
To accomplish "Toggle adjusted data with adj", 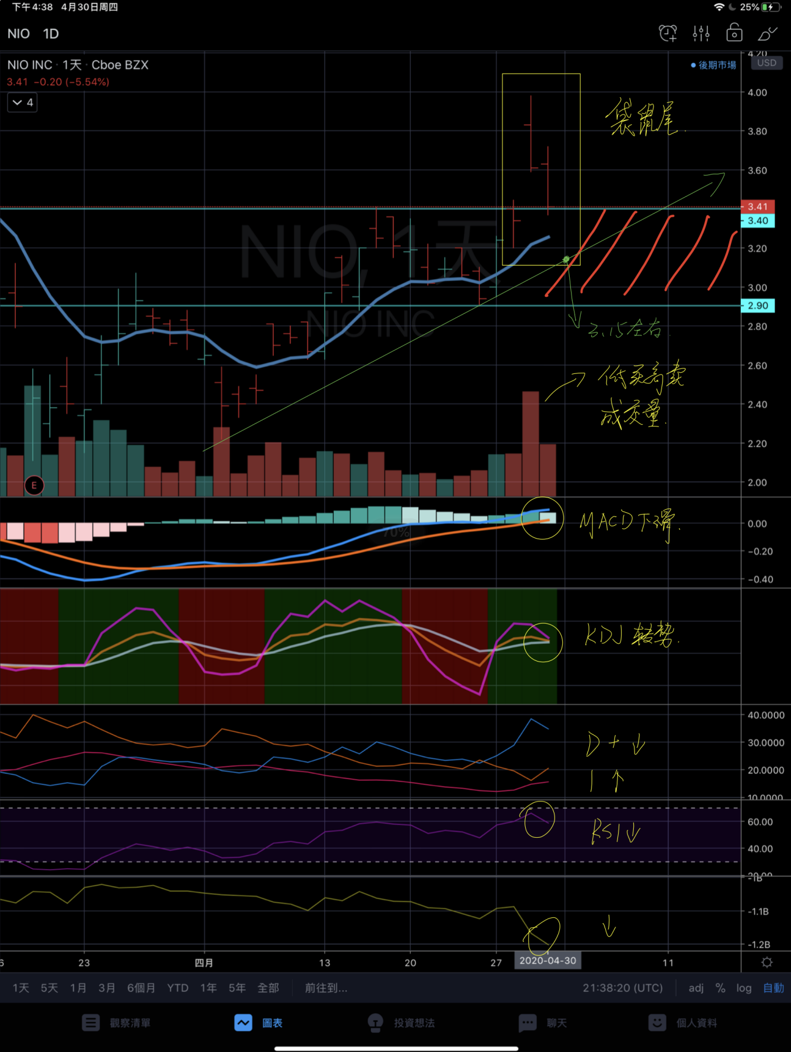I will click(x=696, y=988).
